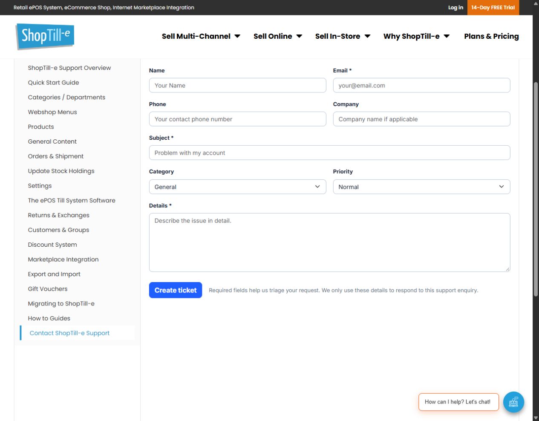Click the scrollbar down arrow
The height and width of the screenshot is (421, 539).
coord(536,418)
